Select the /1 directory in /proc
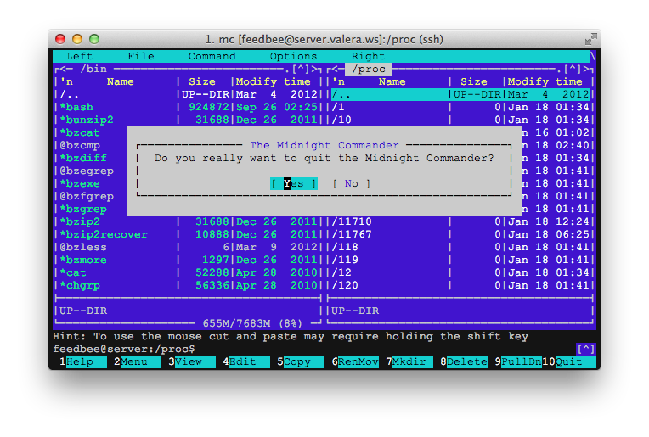649x437 pixels. (x=460, y=107)
